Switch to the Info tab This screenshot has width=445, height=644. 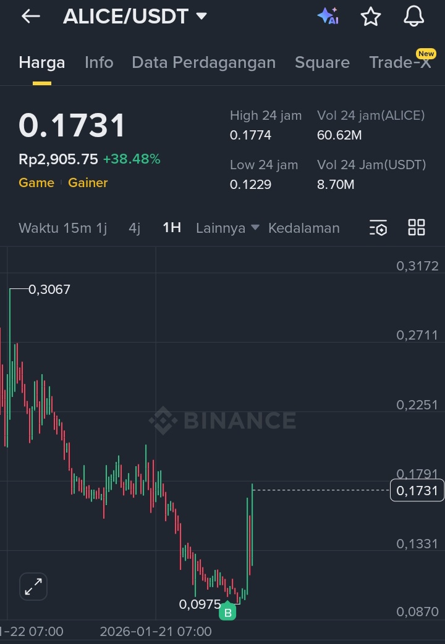click(x=99, y=62)
